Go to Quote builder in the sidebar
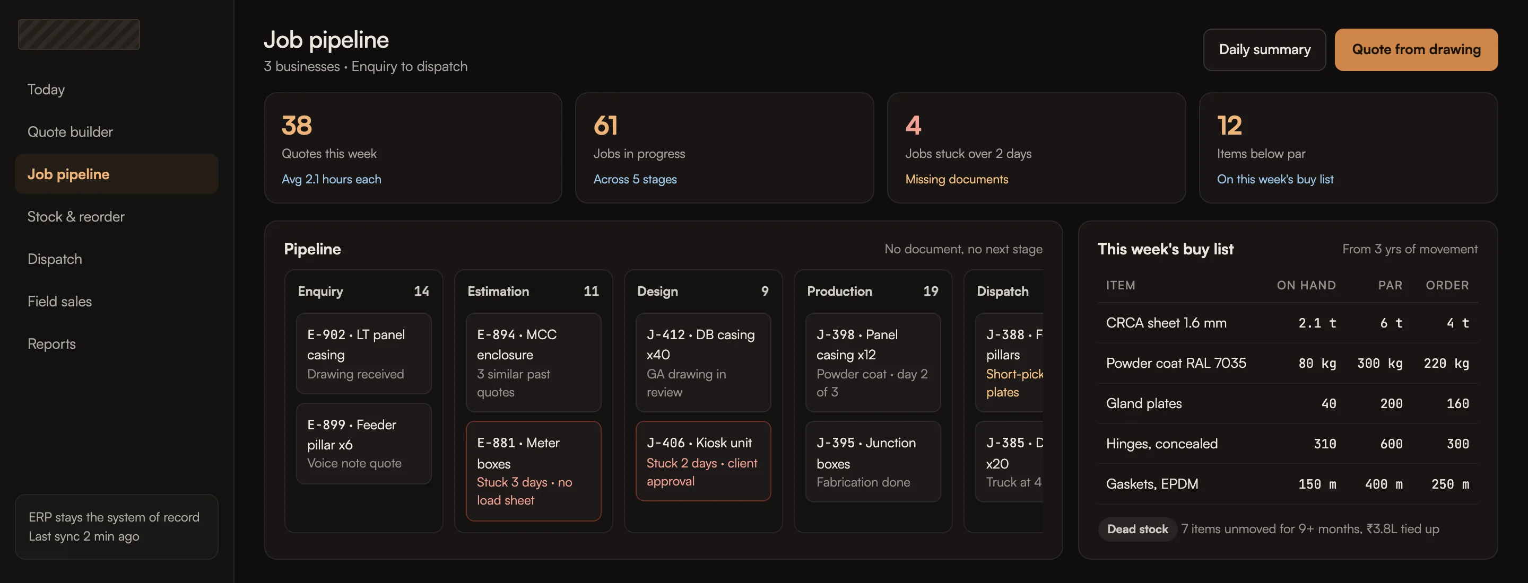Screen dimensions: 1528x583 click(x=116, y=131)
